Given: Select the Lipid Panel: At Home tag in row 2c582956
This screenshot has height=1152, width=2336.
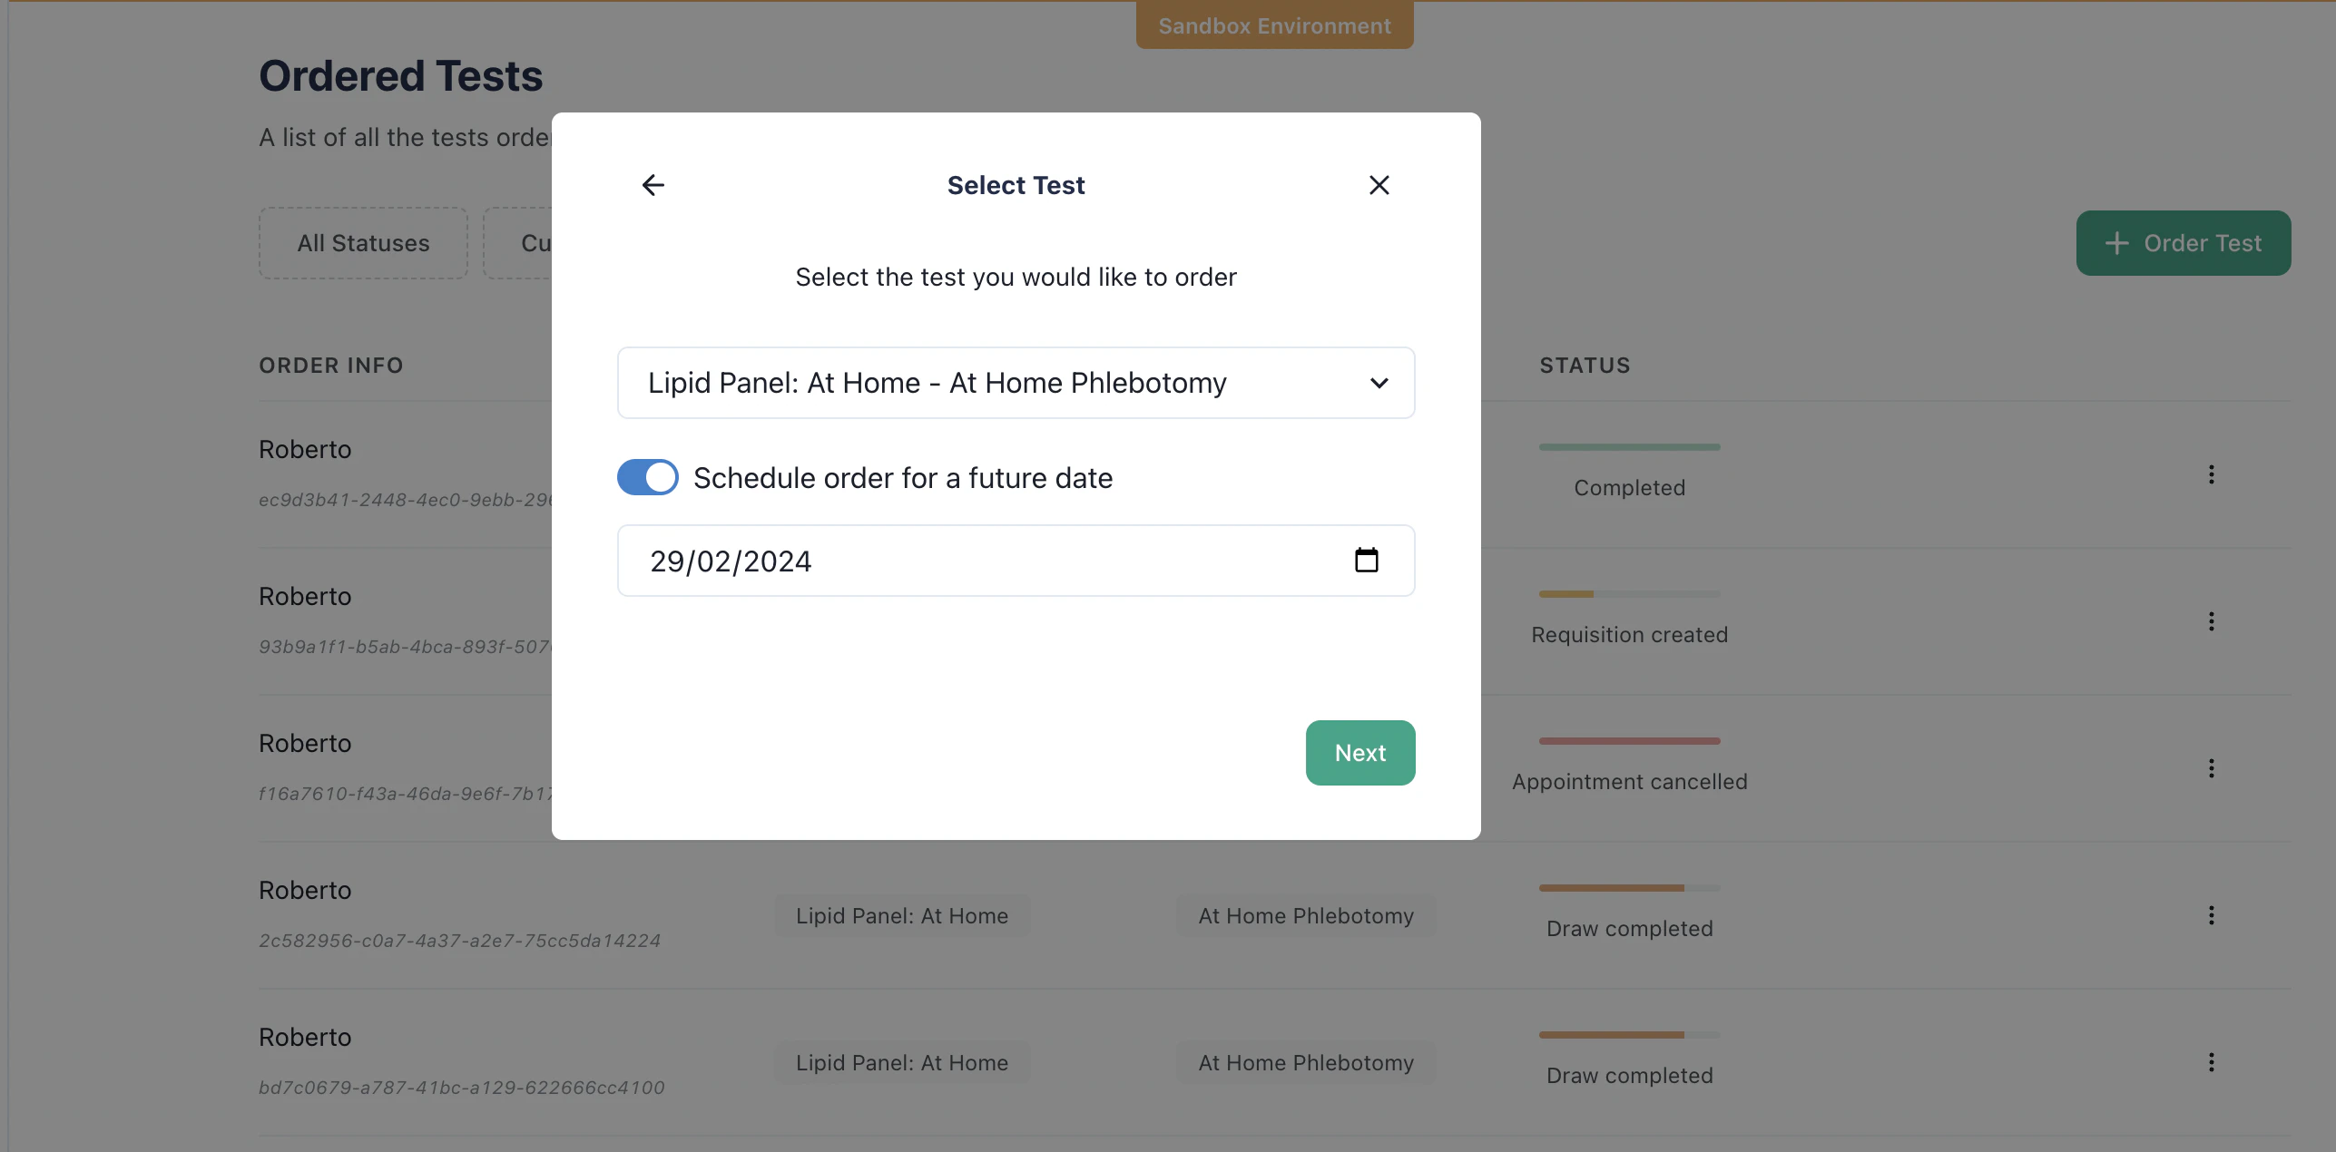Looking at the screenshot, I should coord(901,916).
